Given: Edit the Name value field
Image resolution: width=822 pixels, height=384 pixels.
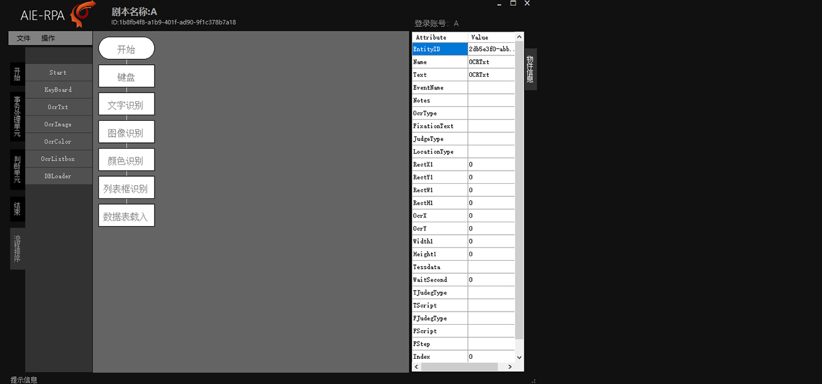Looking at the screenshot, I should pyautogui.click(x=491, y=62).
